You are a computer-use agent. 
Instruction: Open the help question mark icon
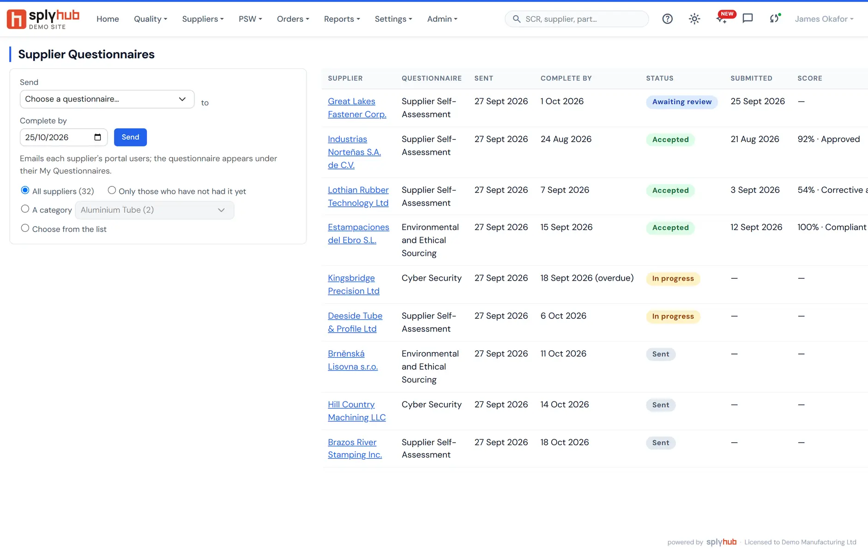[667, 19]
